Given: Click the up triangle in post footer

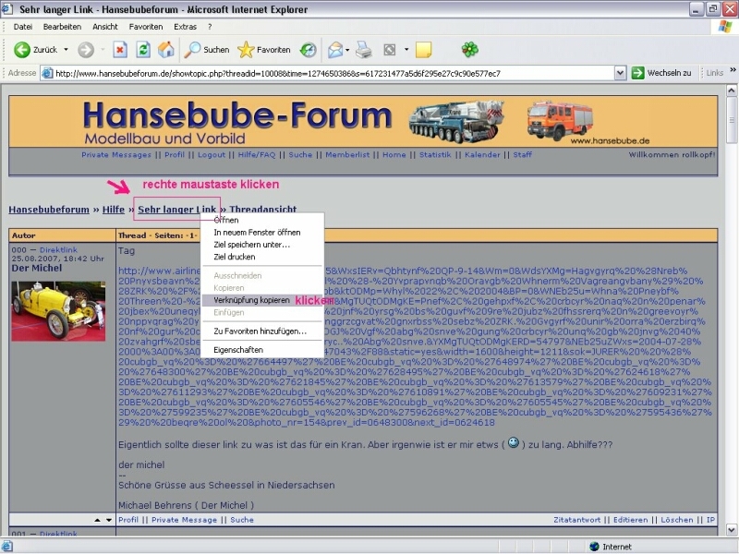Looking at the screenshot, I should 97,520.
